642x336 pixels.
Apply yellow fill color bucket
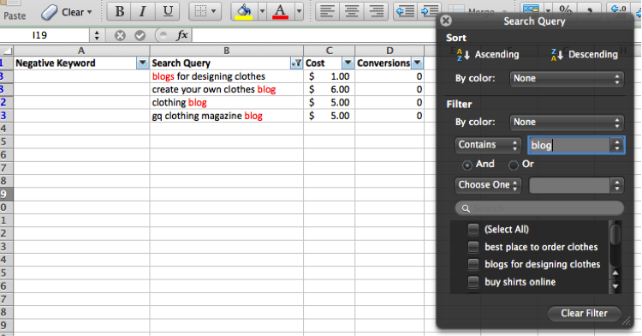click(x=245, y=11)
